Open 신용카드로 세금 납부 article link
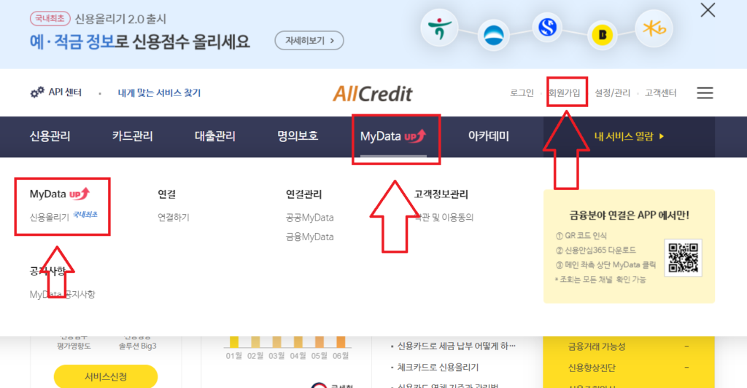Screen dimensions: 747x388 [x=457, y=347]
